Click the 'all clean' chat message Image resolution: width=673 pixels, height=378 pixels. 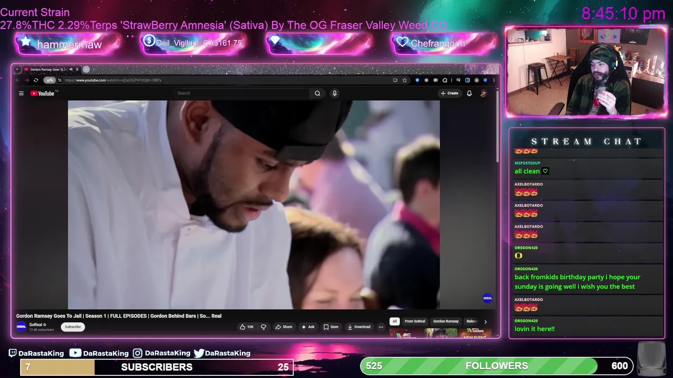tap(531, 171)
